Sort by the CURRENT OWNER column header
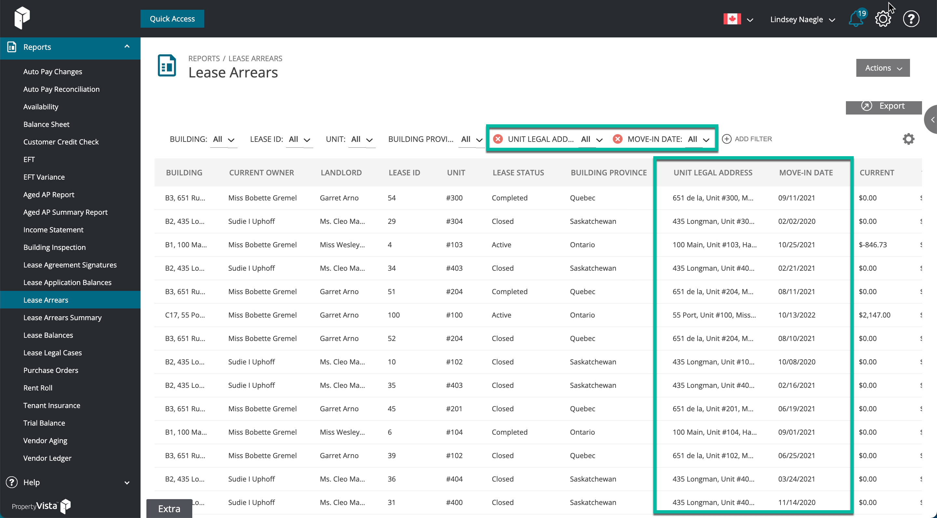The width and height of the screenshot is (937, 518). 262,173
